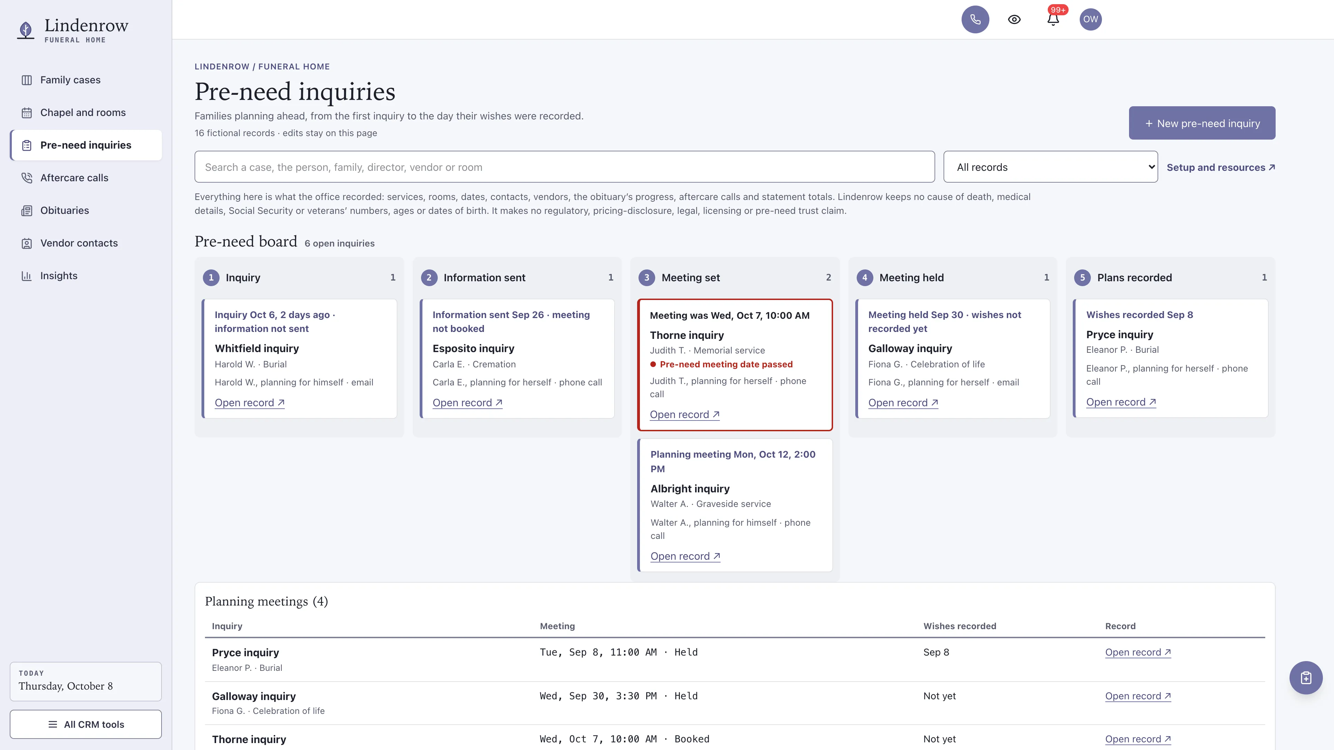Open record on Thorne inquiry card
Image resolution: width=1334 pixels, height=750 pixels.
[685, 415]
